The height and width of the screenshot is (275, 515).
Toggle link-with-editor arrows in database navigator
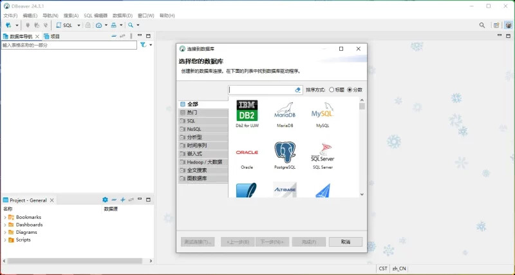[x=122, y=36]
